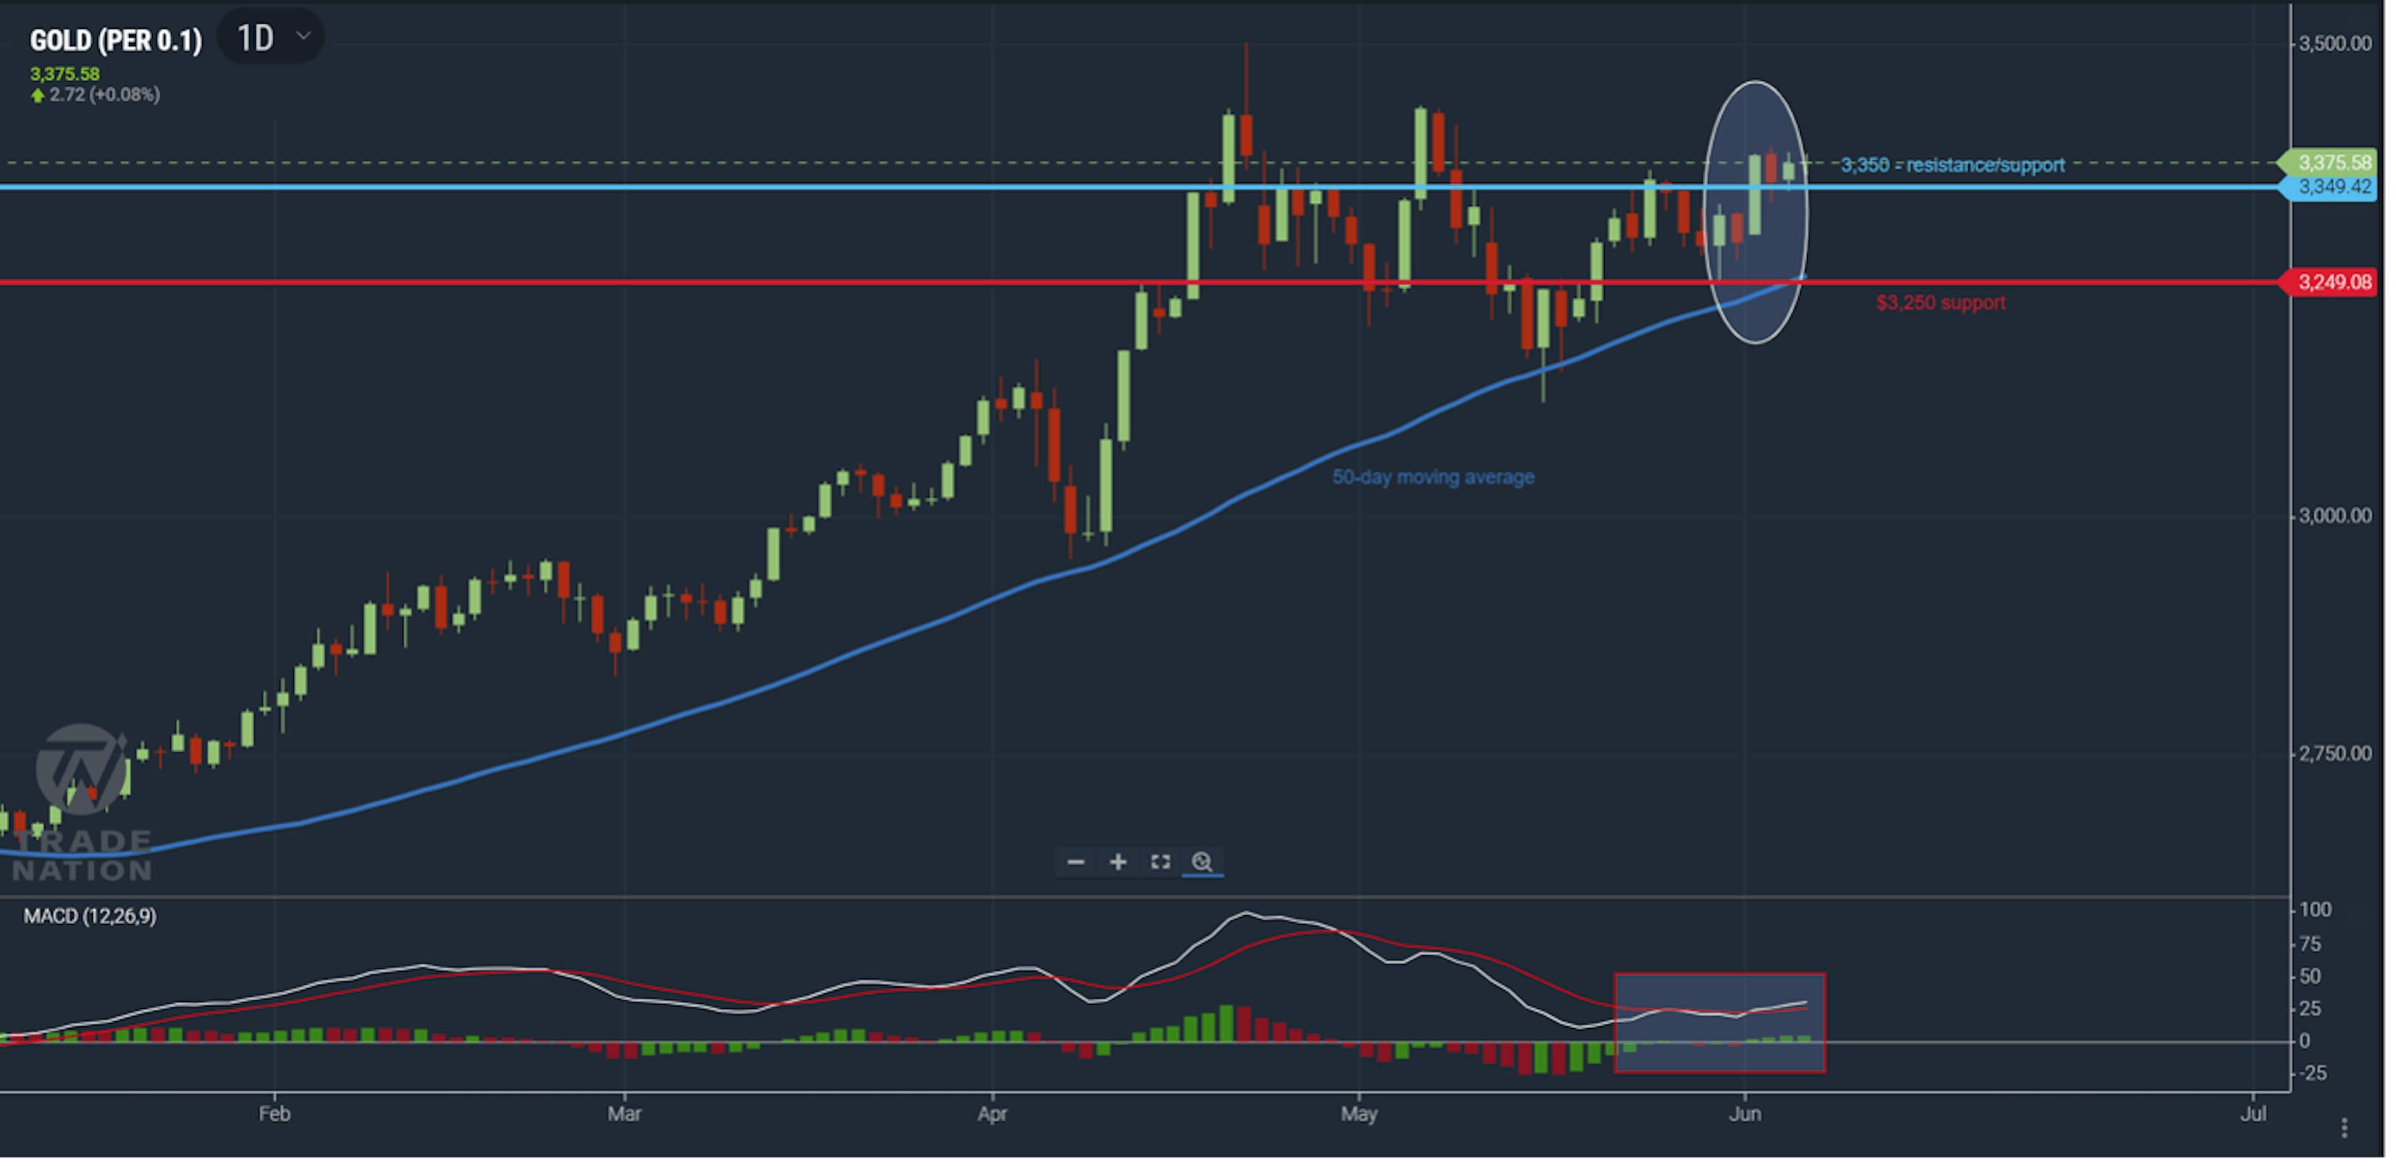Select the '50-day moving average' label
Screen dimensions: 2396x1166
pyautogui.click(x=1433, y=477)
